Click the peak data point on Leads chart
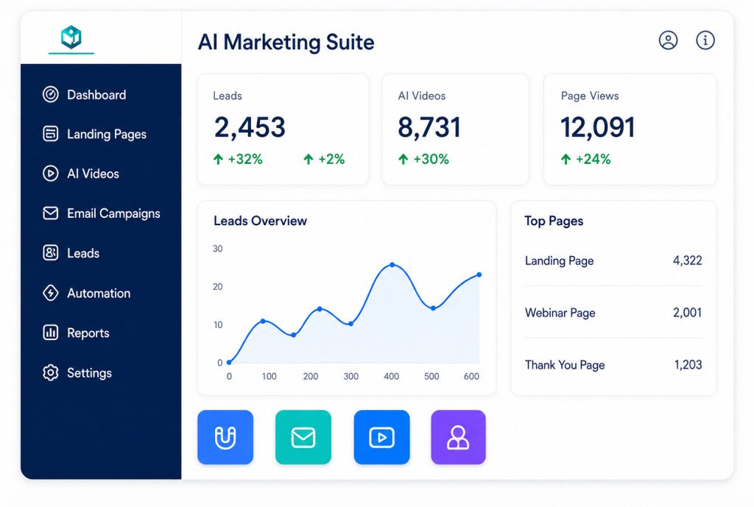The image size is (754, 507). click(x=392, y=265)
